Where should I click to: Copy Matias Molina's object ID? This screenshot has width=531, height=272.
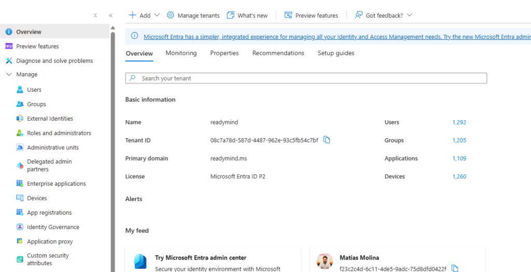tap(455, 268)
